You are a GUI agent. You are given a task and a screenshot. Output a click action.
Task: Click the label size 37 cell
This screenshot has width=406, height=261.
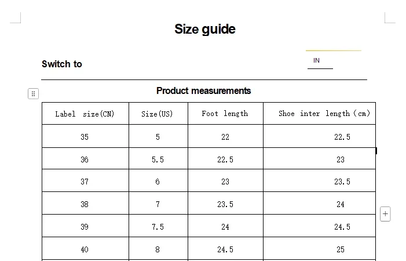(85, 182)
